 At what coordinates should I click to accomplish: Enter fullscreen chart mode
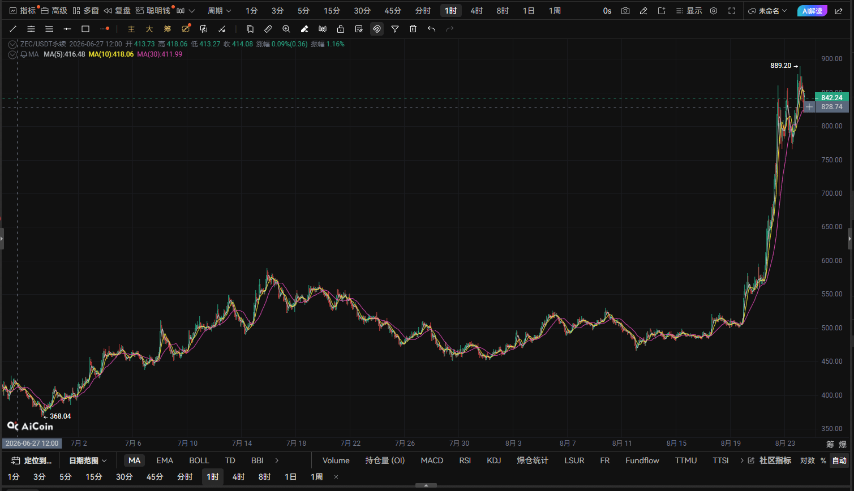pyautogui.click(x=732, y=11)
